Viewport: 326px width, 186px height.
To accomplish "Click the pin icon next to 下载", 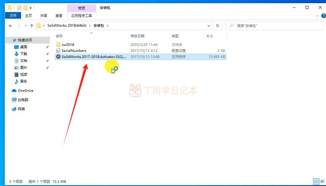I will tap(47, 54).
